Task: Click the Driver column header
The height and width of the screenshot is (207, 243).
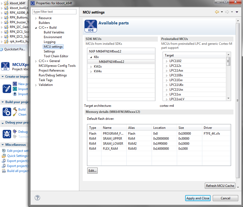Action: tap(216, 127)
